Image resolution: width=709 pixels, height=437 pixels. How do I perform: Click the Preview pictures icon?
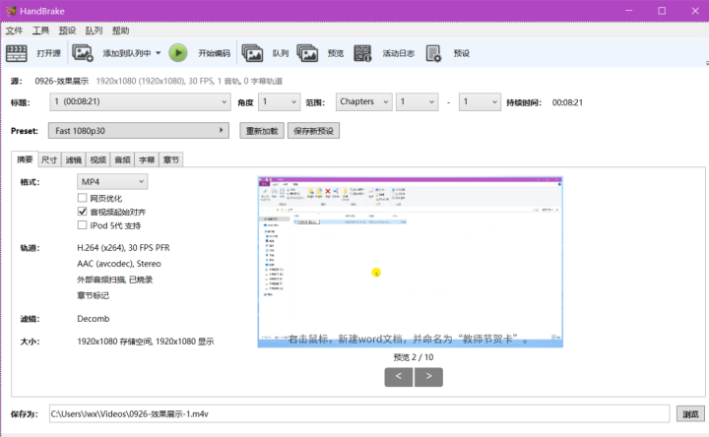click(x=307, y=53)
